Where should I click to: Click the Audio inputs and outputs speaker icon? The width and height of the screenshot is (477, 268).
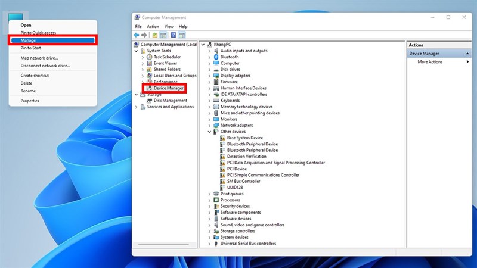(216, 51)
